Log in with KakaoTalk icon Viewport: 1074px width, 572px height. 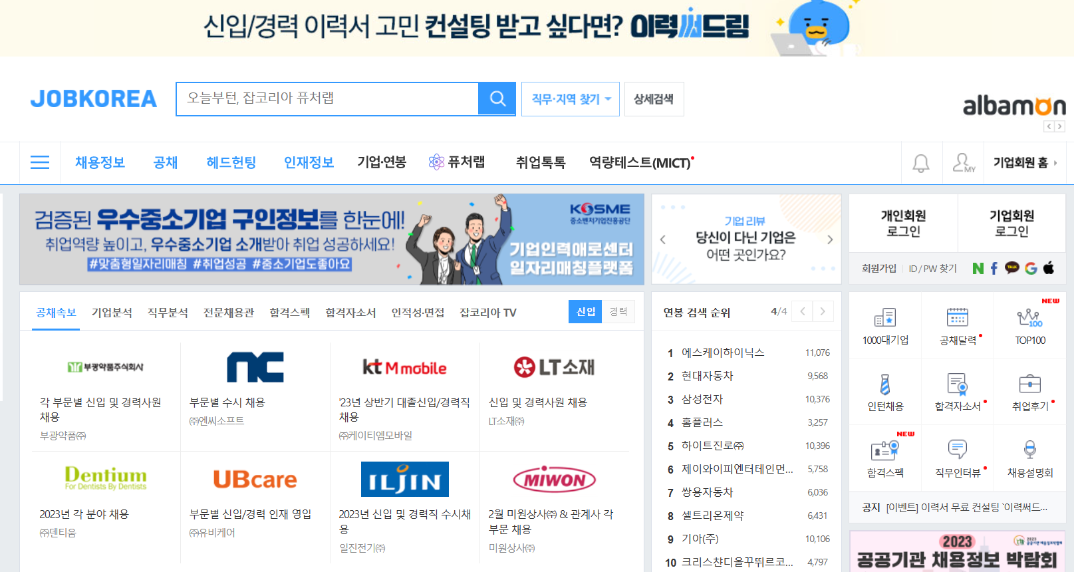[1011, 268]
